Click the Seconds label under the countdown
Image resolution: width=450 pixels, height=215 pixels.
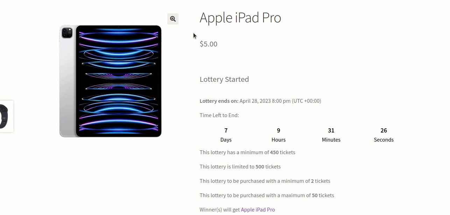click(x=384, y=140)
